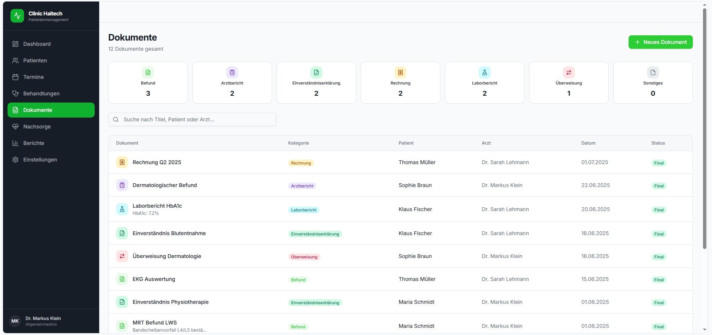This screenshot has width=712, height=335.
Task: Click the Laborbericht HbA1c row flask icon
Action: coord(122,209)
